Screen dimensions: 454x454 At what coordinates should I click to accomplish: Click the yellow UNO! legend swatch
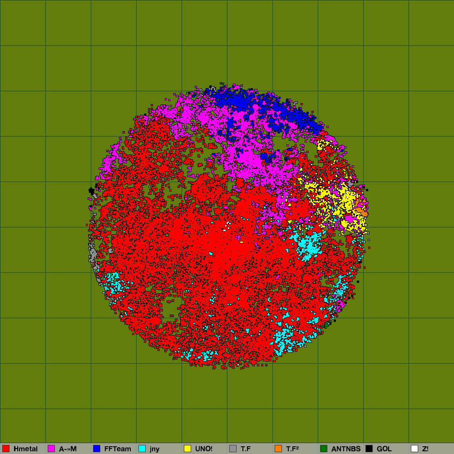(x=188, y=449)
